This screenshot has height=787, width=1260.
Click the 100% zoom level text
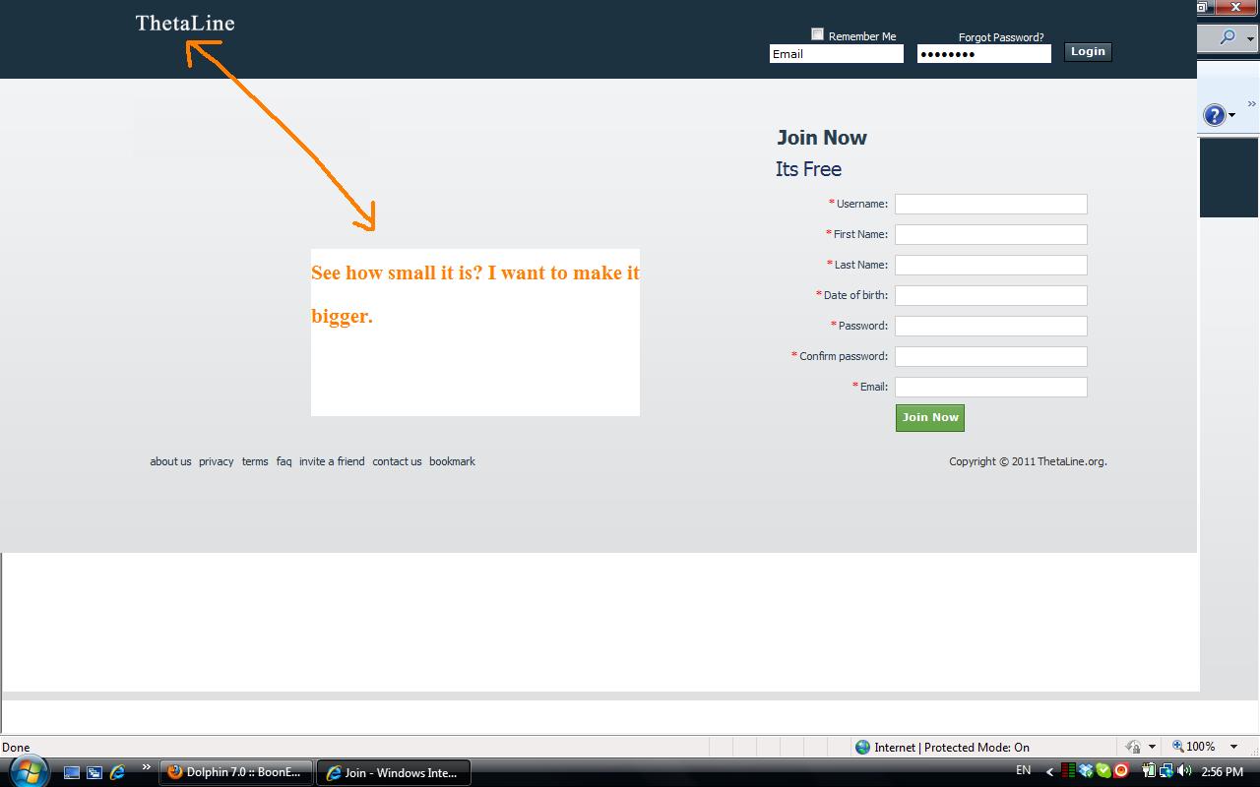[1201, 747]
